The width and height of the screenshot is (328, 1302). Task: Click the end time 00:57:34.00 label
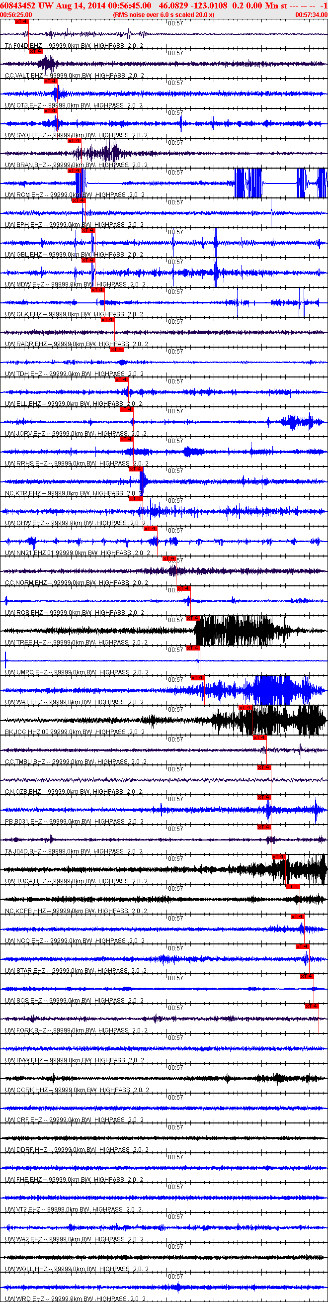tap(311, 14)
